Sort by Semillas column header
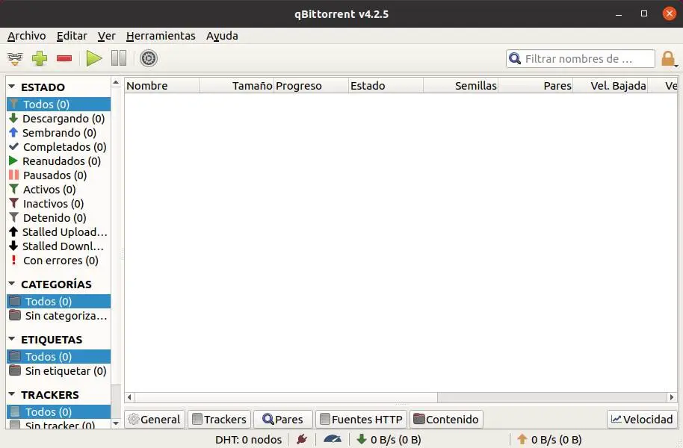 pyautogui.click(x=460, y=86)
